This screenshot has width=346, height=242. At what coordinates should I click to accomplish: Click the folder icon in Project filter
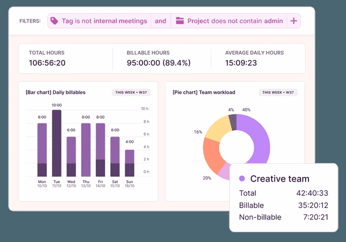coord(180,21)
